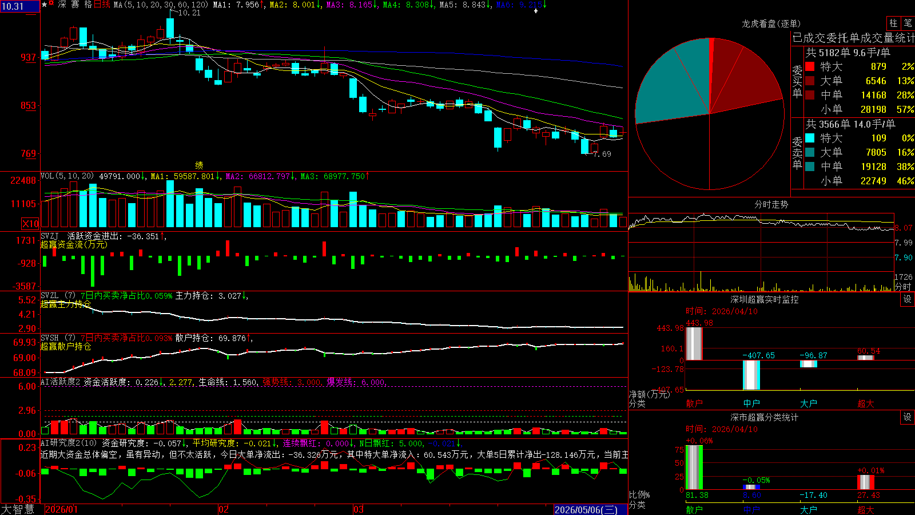
Task: Click the -96.87 大户 bar in 实时监控 chart
Action: tap(809, 364)
